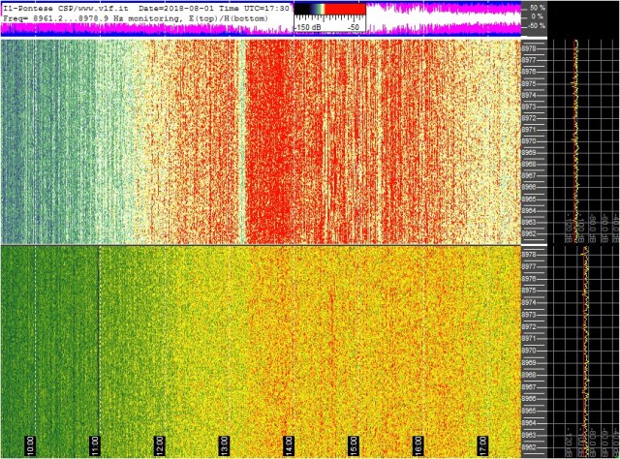Click the 10:00 time marker label
This screenshot has width=620, height=459.
pyautogui.click(x=31, y=447)
